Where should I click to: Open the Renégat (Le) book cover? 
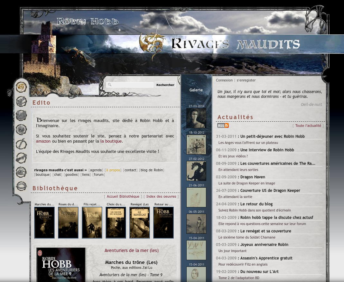click(140, 222)
